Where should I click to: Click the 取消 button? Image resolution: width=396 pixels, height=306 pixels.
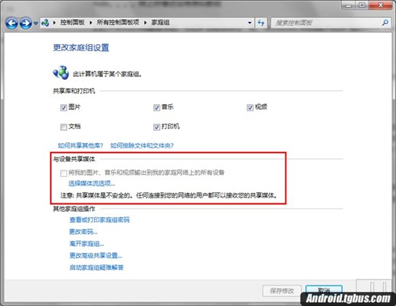coord(324,290)
